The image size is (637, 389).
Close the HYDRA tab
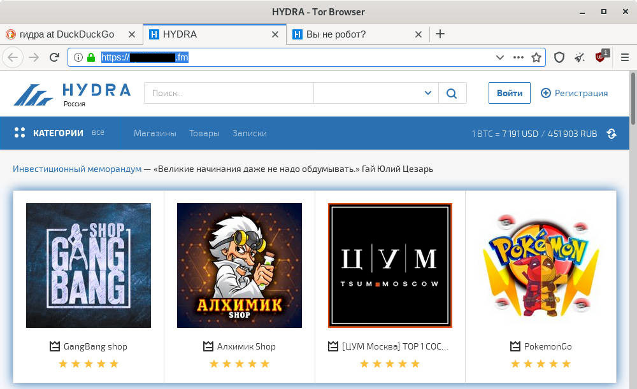pos(275,34)
